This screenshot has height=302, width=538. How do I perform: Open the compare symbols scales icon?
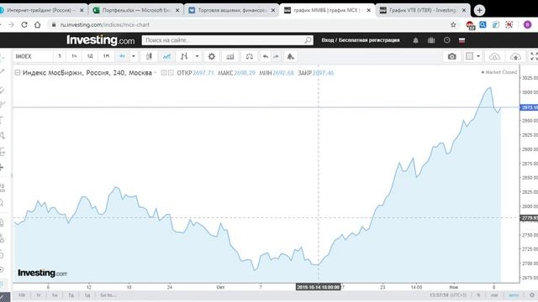point(250,56)
